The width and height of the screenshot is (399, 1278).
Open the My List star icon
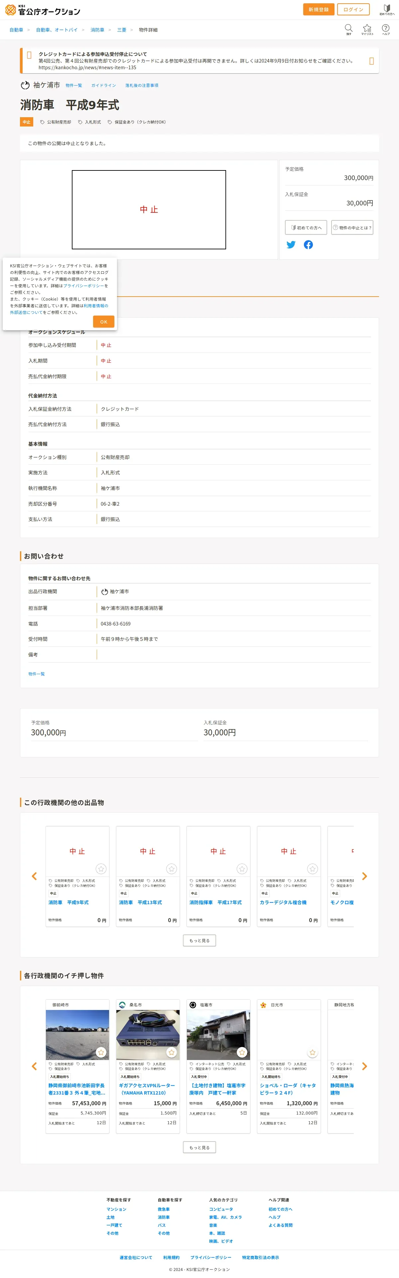pos(367,29)
